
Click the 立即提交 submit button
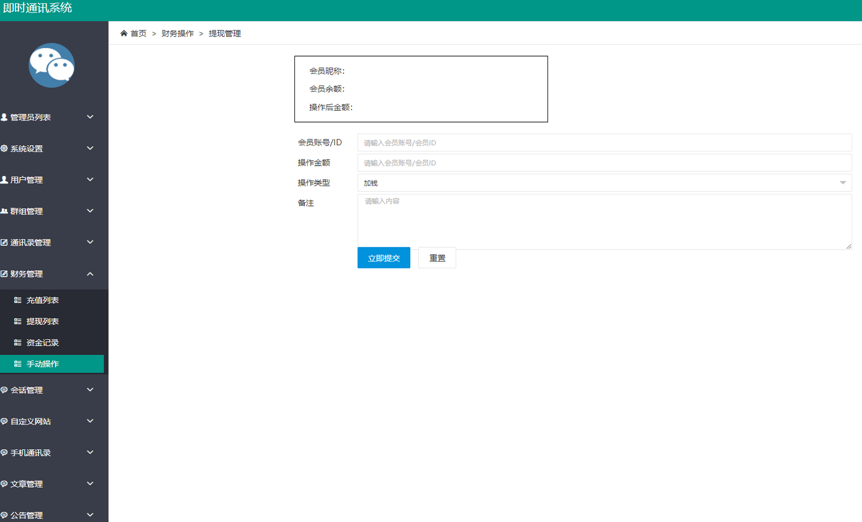tap(384, 258)
